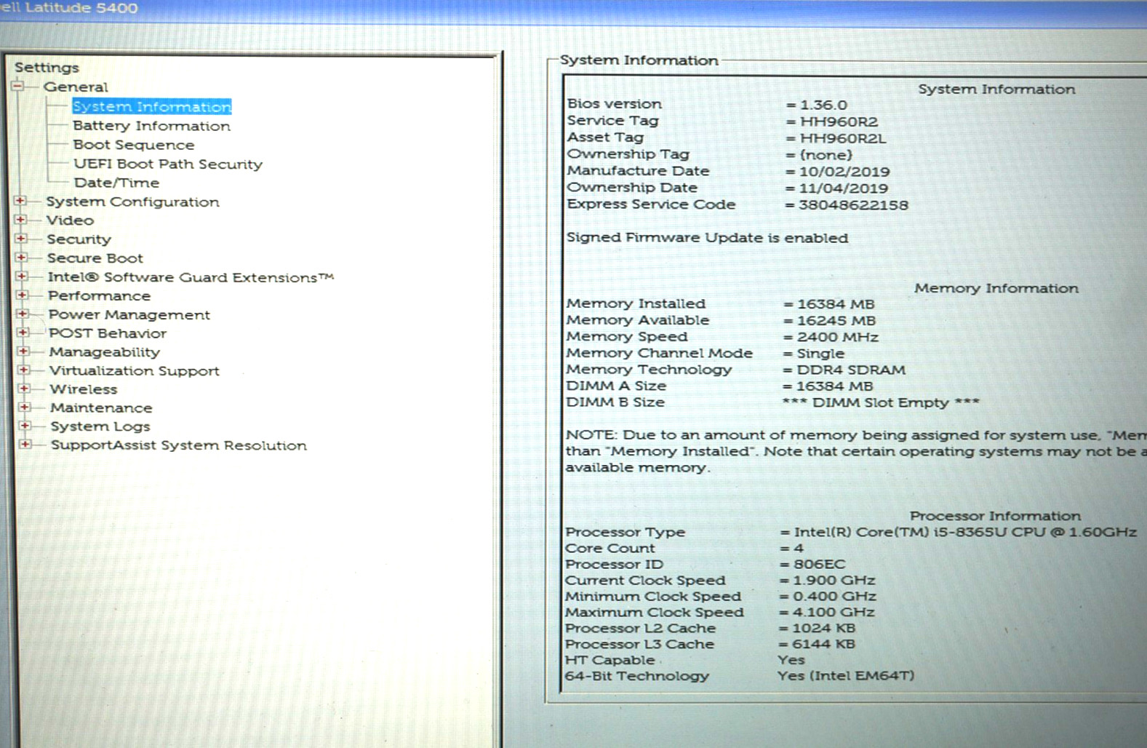Expand the Video settings node

click(x=20, y=220)
